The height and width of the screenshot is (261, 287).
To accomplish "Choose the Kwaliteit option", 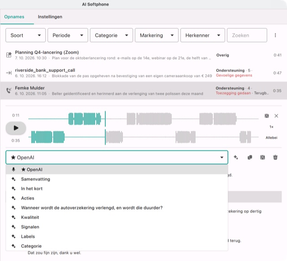I will click(x=117, y=217).
